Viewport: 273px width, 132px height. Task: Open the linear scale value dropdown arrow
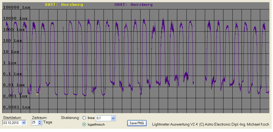[113, 118]
